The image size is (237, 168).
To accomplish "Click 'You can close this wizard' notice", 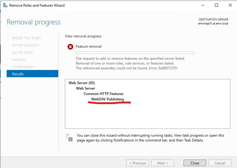I will [150, 138].
